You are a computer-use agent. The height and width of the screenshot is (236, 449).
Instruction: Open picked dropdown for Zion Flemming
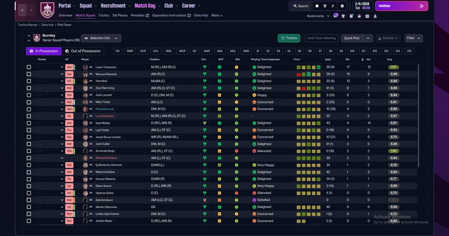[x=51, y=88]
